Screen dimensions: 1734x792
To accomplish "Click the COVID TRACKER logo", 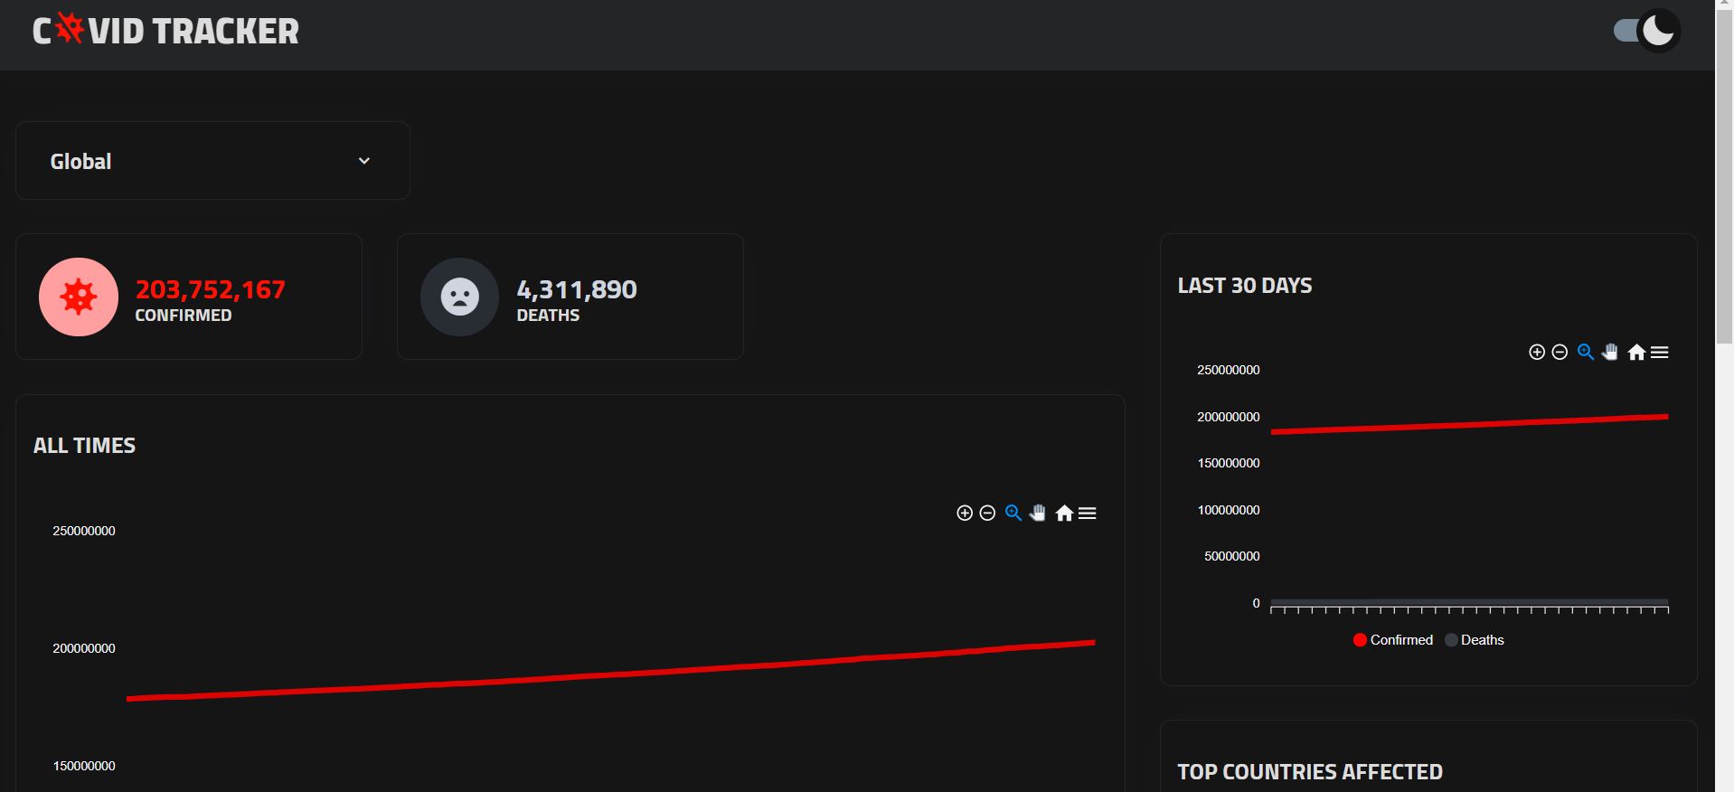I will (165, 32).
